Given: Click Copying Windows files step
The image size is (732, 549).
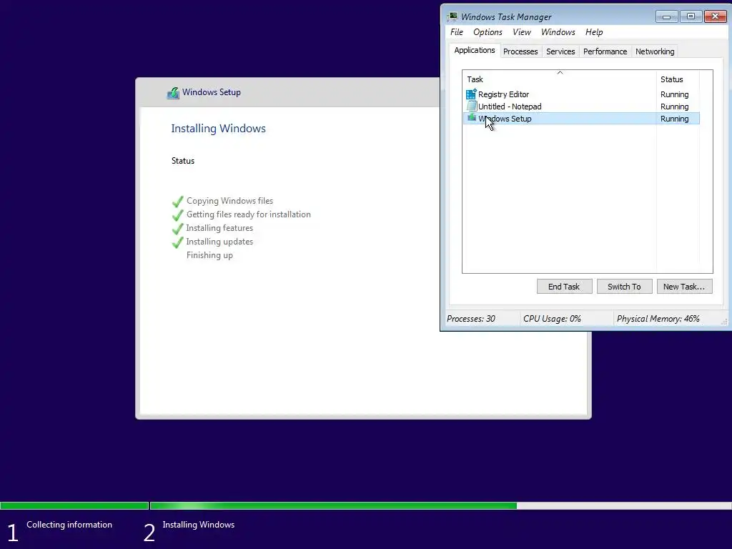Looking at the screenshot, I should (229, 201).
